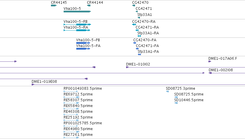Click the SD08725.5prime EST label
This screenshot has height=139, width=245.
point(189,94)
